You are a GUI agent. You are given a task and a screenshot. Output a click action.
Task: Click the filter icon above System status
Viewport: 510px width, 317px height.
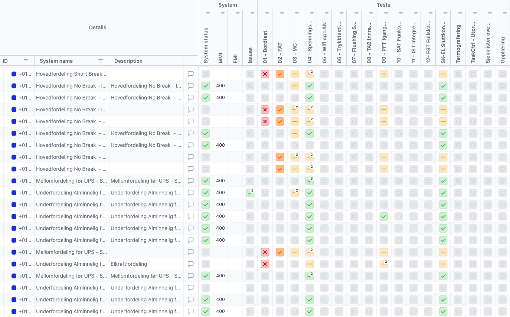pyautogui.click(x=208, y=14)
